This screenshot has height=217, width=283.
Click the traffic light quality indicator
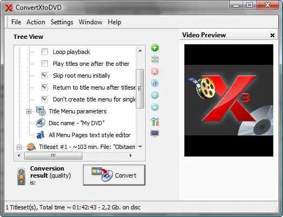22,177
